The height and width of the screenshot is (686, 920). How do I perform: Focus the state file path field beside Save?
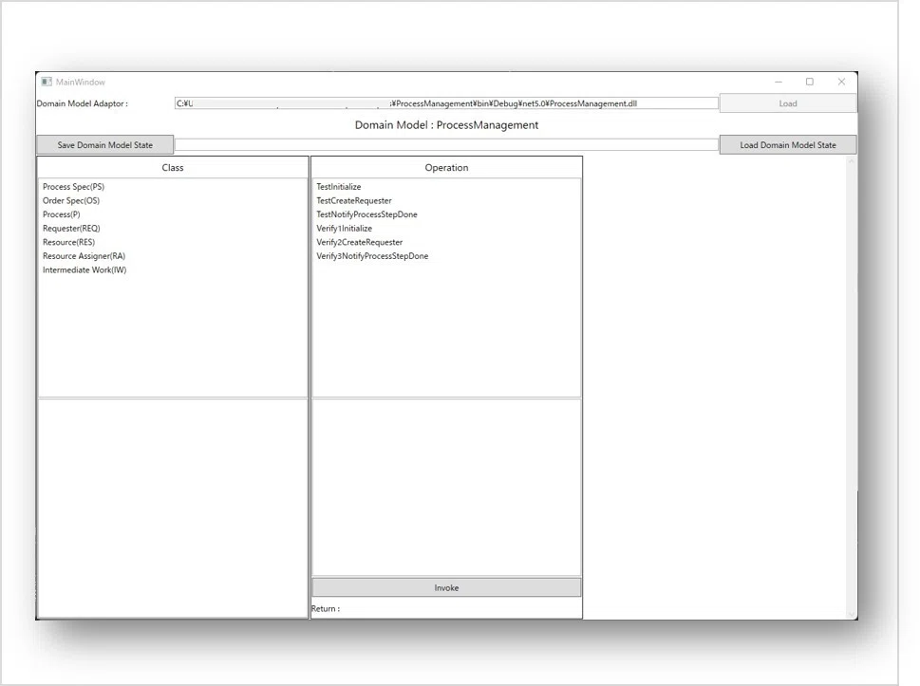click(x=446, y=145)
